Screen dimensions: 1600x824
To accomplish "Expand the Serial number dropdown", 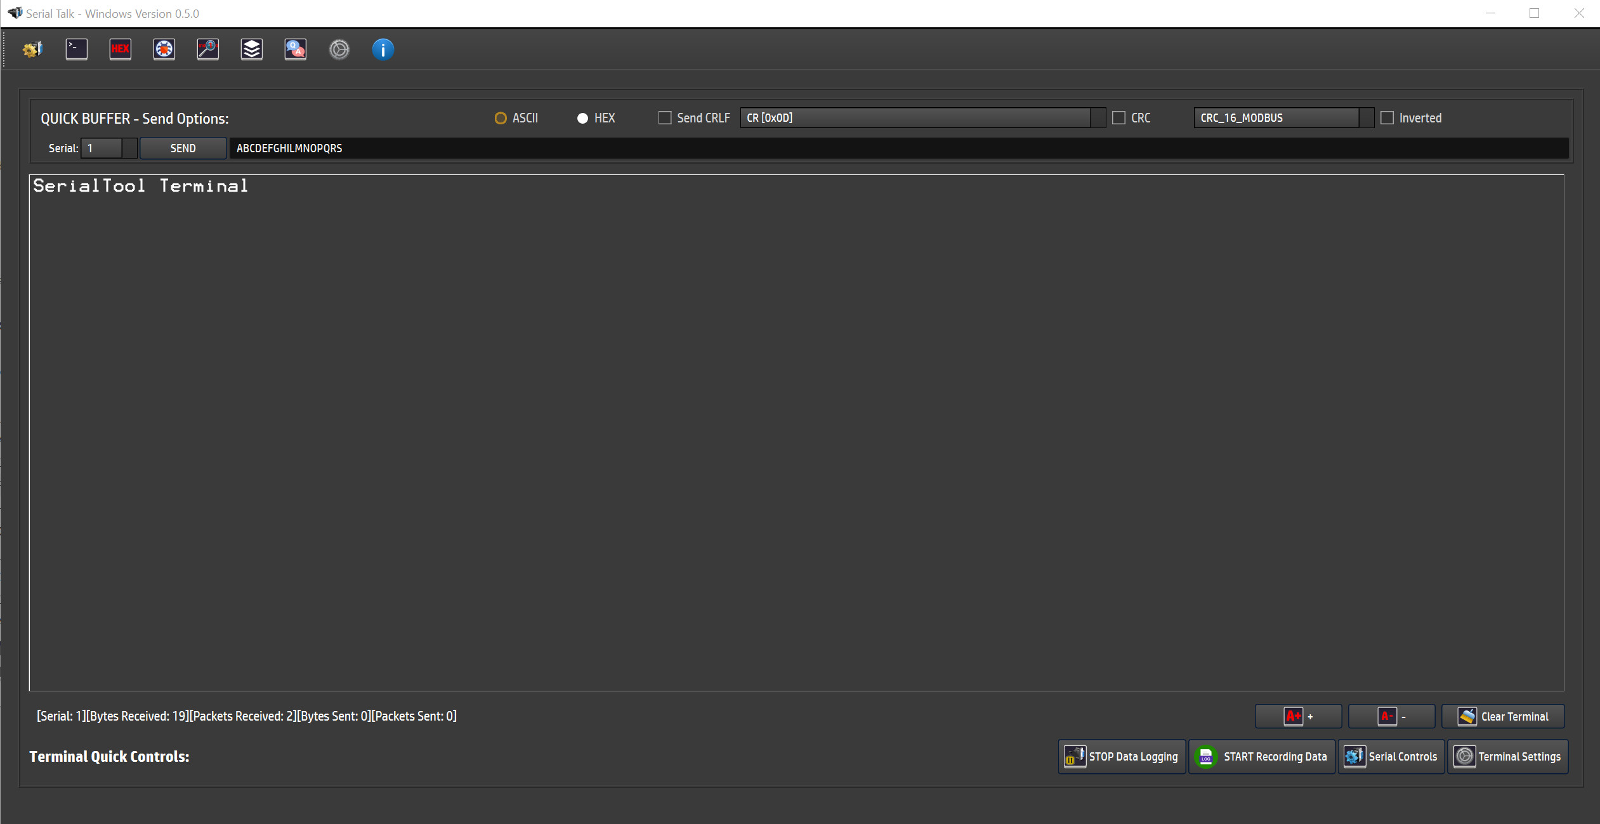I will 129,148.
